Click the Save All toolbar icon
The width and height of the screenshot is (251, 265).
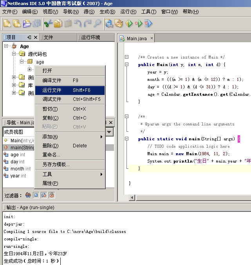37,23
